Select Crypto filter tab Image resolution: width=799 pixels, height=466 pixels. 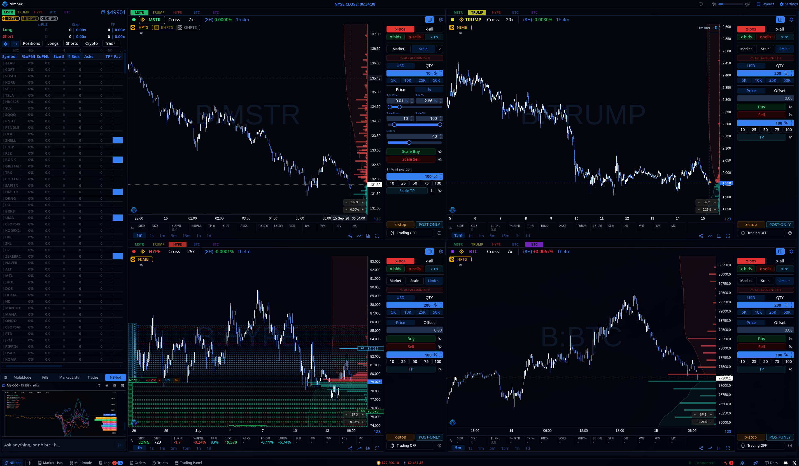tap(92, 44)
